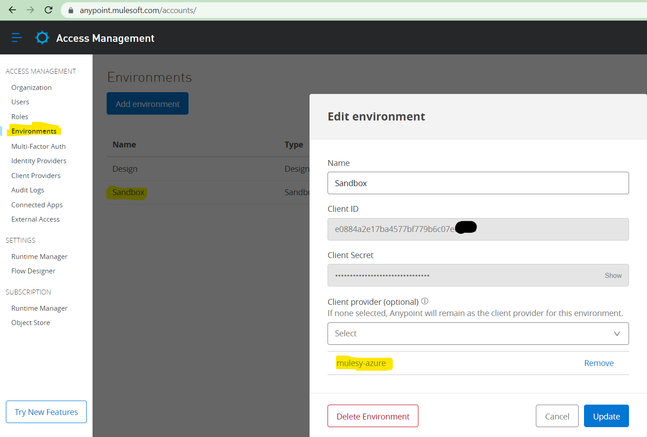Delete the Sandbox environment
Screen dimensions: 647x437
[x=373, y=416]
